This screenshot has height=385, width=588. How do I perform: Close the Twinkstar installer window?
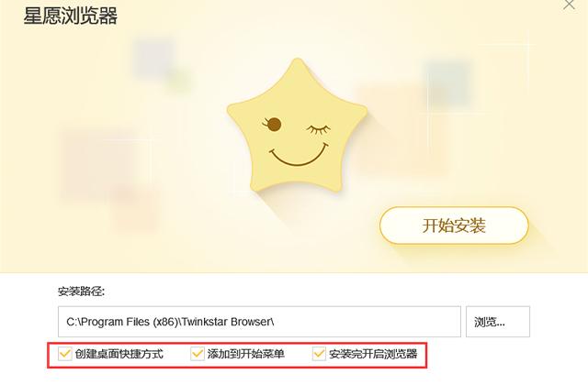tap(570, 5)
